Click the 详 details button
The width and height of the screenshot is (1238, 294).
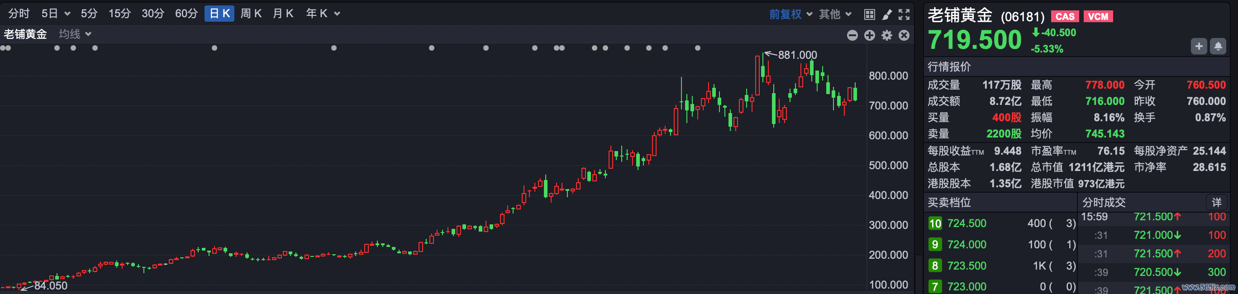click(1217, 202)
